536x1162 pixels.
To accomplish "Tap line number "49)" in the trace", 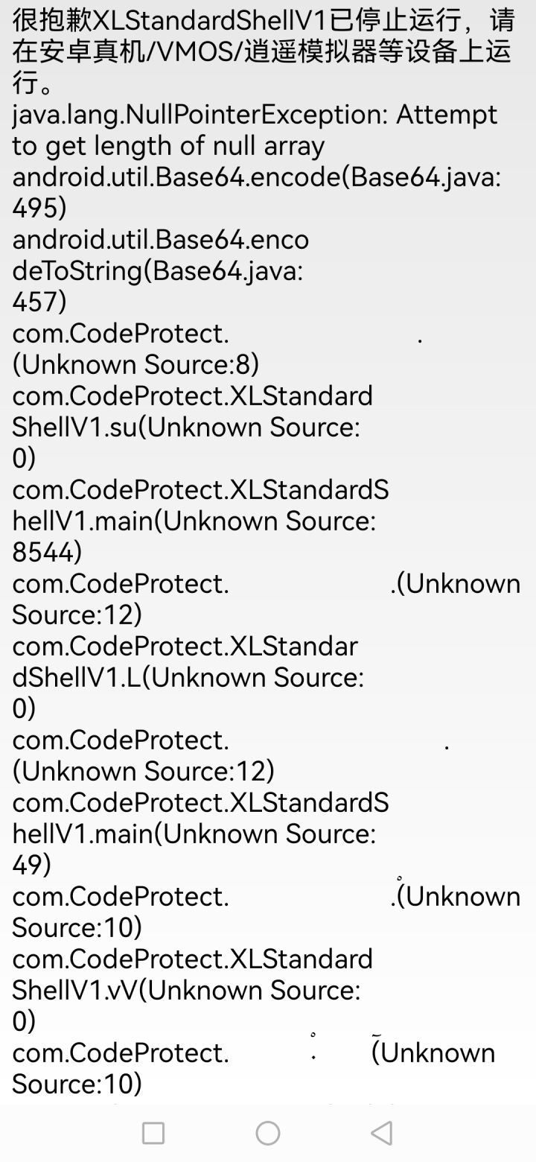I will click(32, 866).
